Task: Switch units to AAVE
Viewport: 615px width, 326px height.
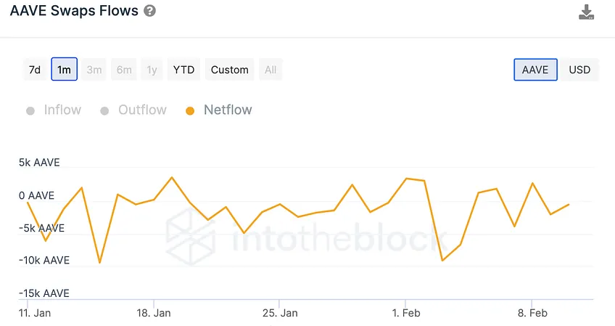Action: pyautogui.click(x=535, y=70)
